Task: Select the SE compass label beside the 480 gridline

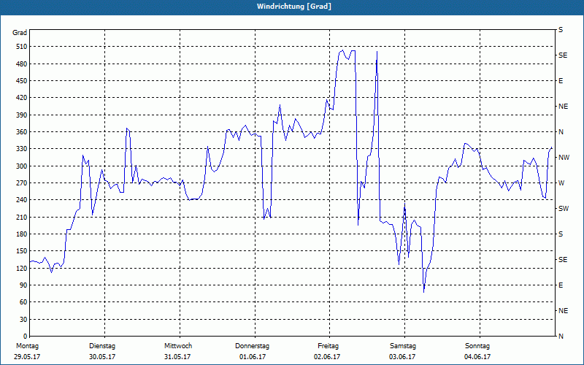Action: (x=563, y=55)
